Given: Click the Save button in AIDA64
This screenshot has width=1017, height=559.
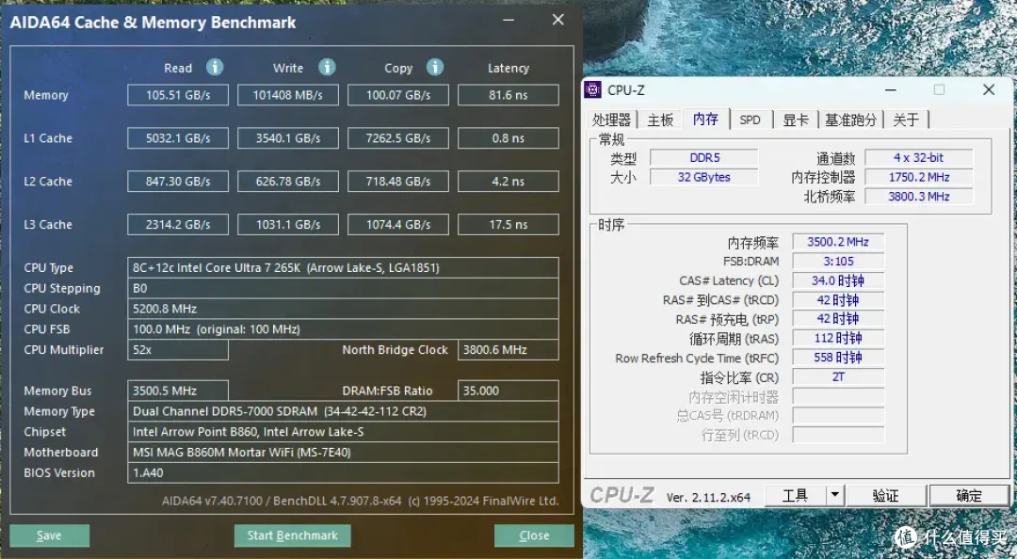Looking at the screenshot, I should coord(49,535).
